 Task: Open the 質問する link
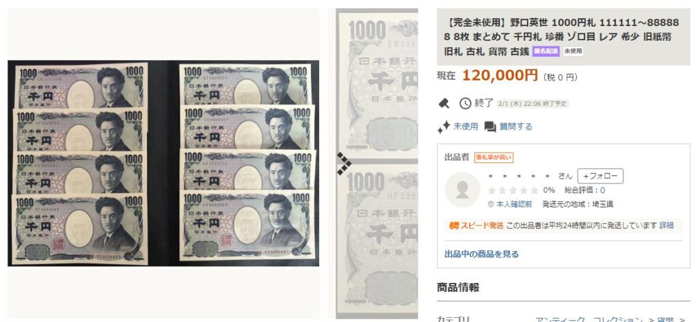[515, 127]
